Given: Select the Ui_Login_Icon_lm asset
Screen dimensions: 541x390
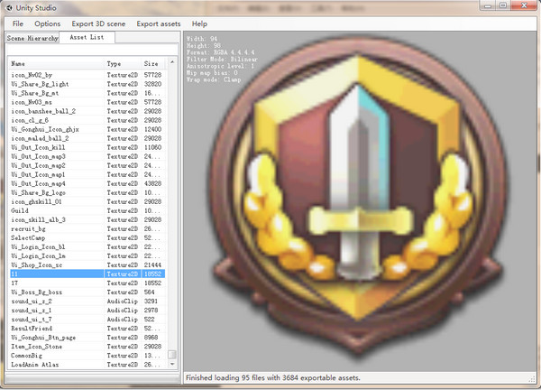Looking at the screenshot, I should point(87,255).
